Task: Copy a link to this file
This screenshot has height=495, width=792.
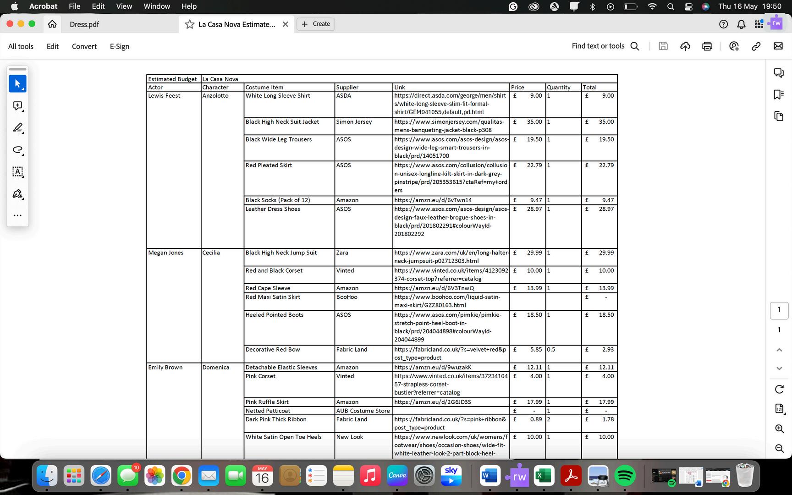Action: click(x=756, y=46)
